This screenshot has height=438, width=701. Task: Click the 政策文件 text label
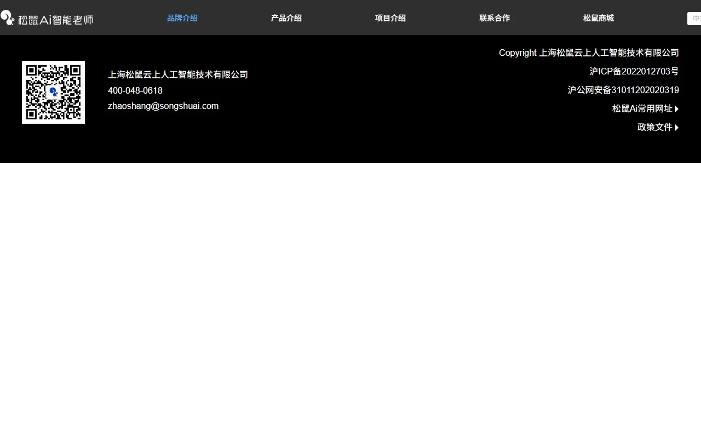pos(654,127)
